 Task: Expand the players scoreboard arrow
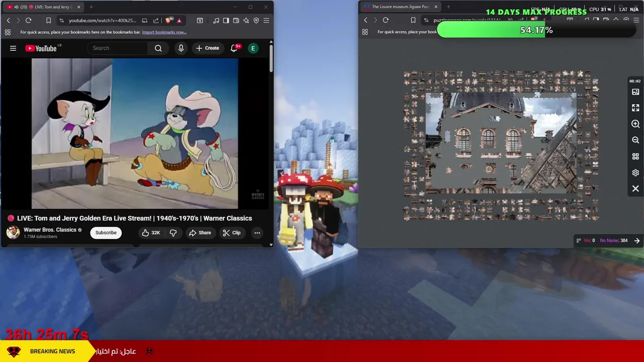coord(637,240)
